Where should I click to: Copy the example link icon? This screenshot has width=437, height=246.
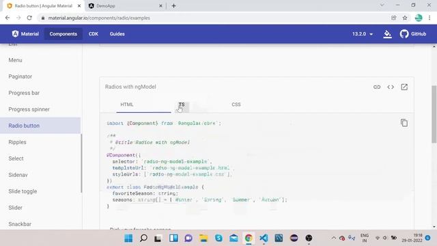pyautogui.click(x=377, y=87)
